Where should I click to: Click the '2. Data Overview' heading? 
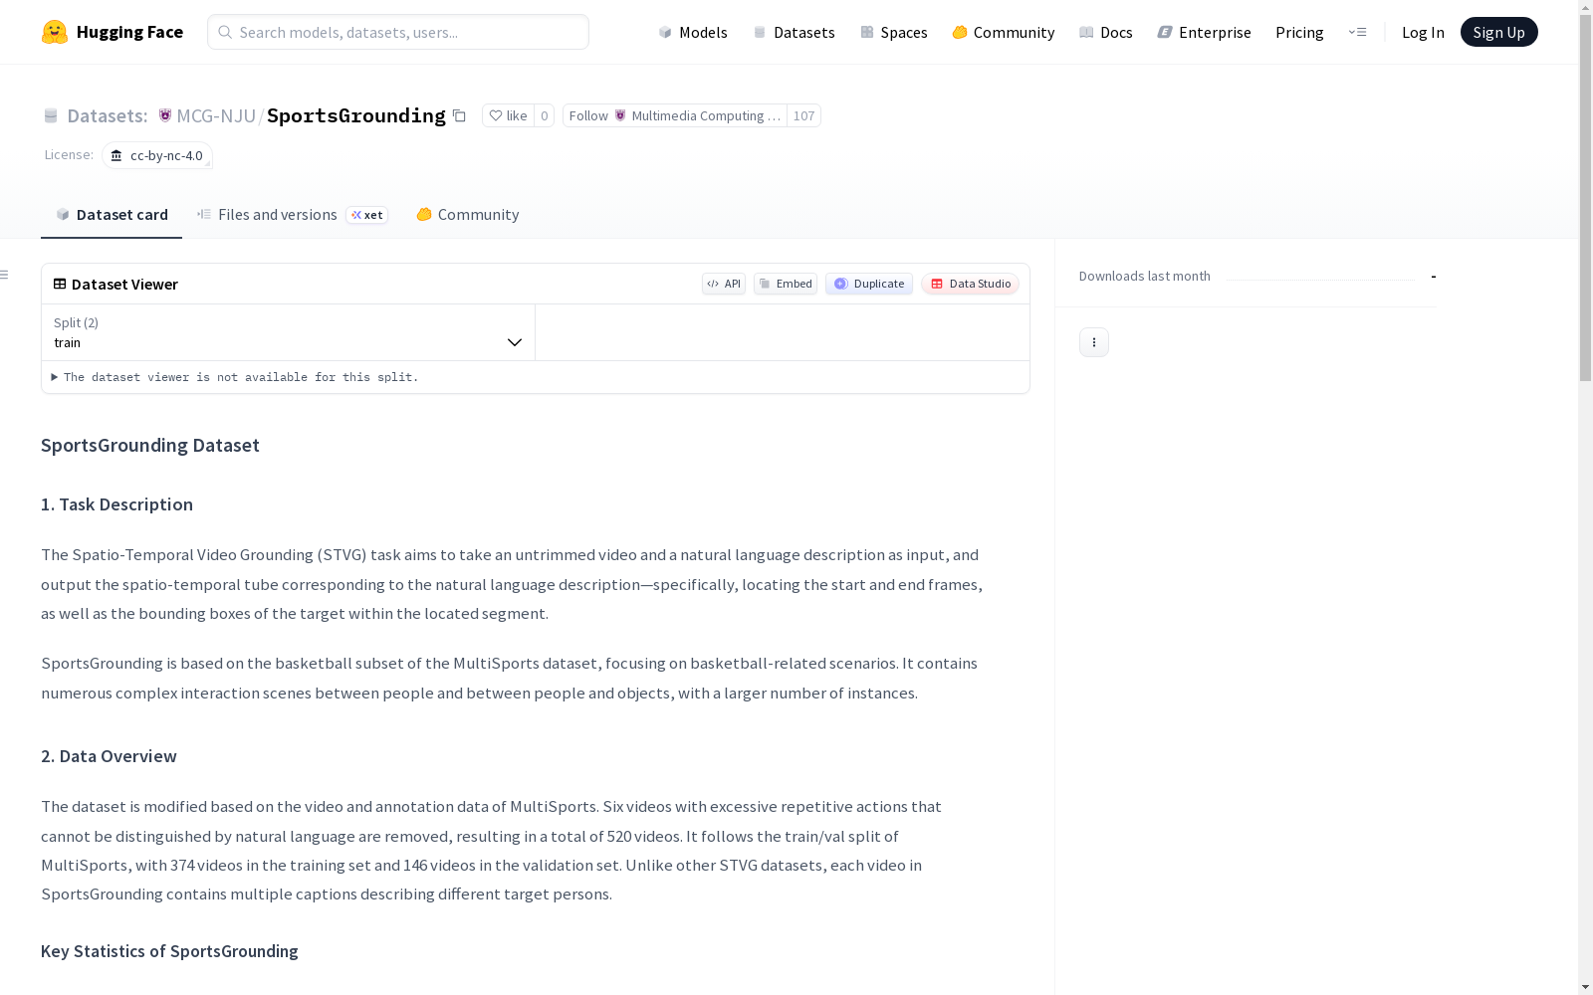point(109,756)
